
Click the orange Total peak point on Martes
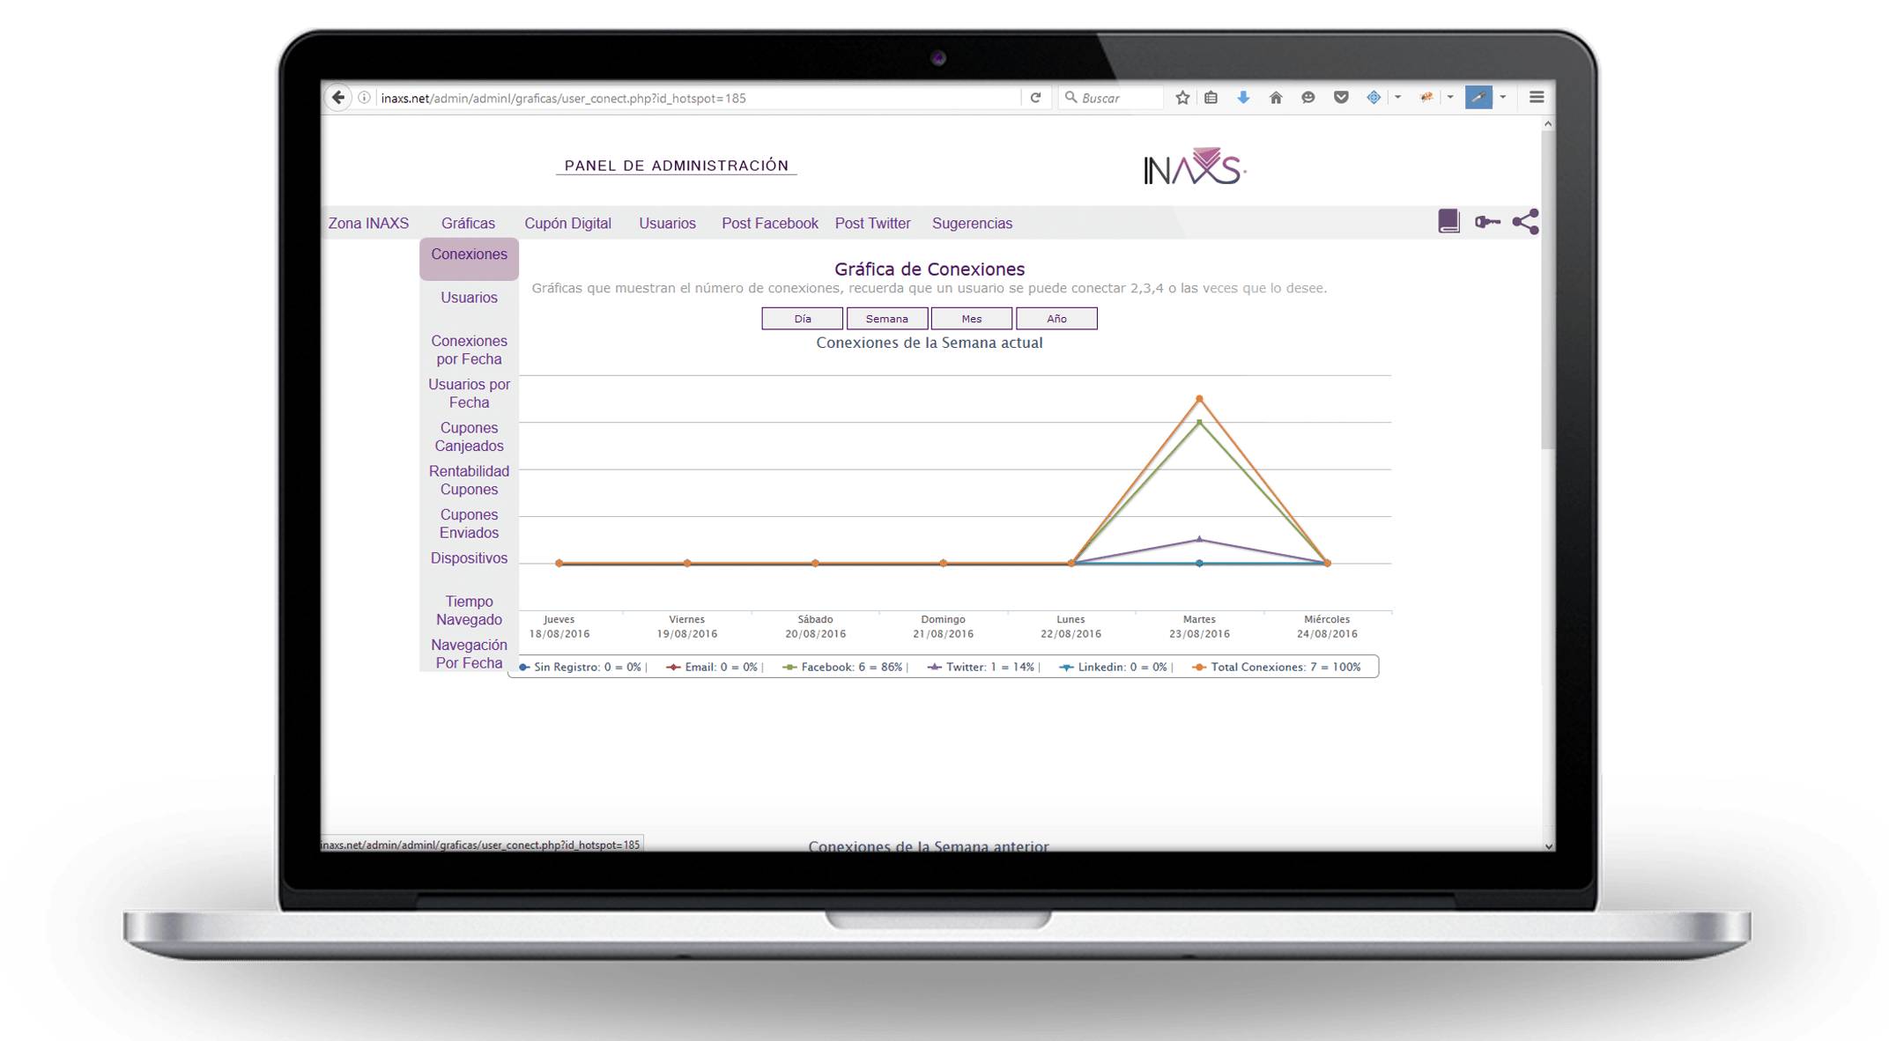click(x=1199, y=400)
